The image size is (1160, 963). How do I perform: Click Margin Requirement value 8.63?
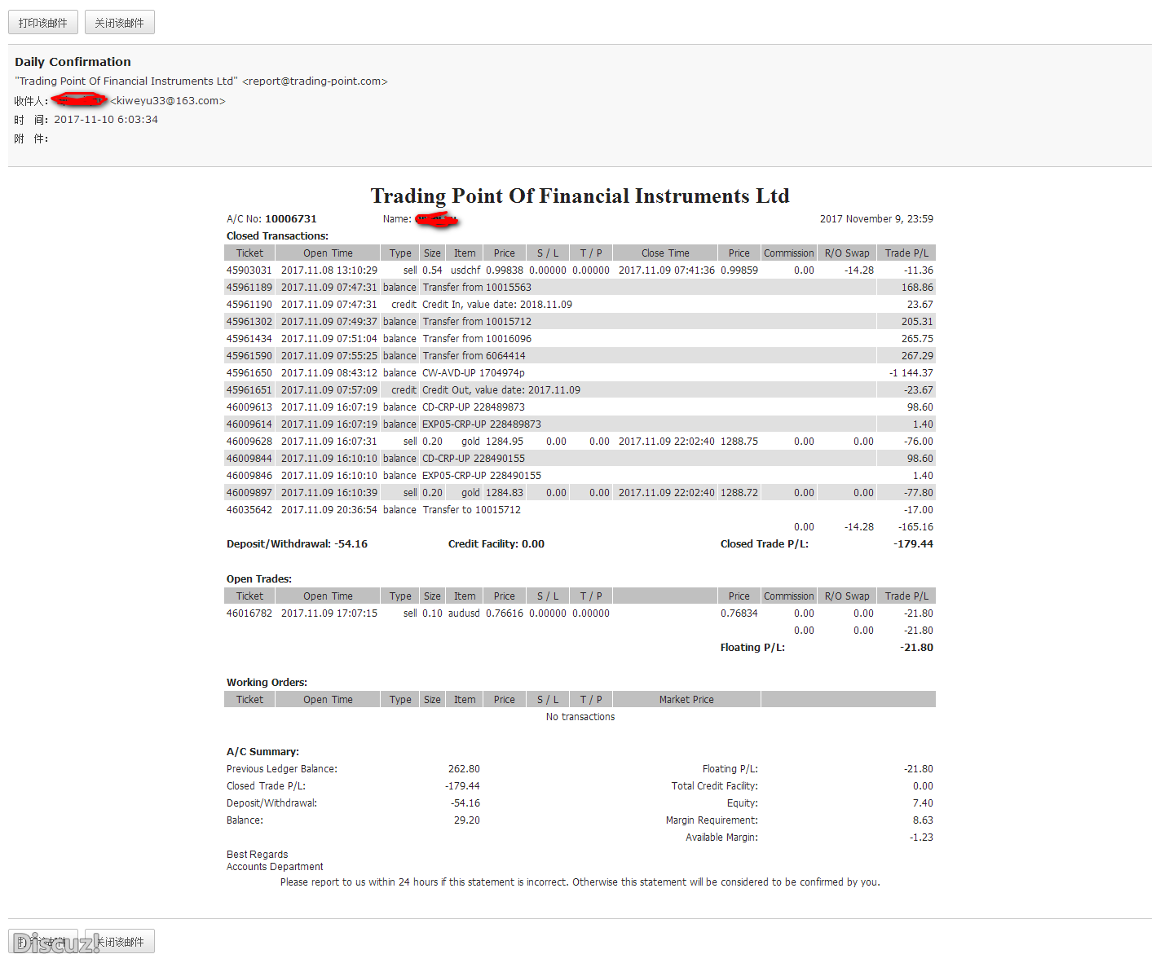(923, 820)
